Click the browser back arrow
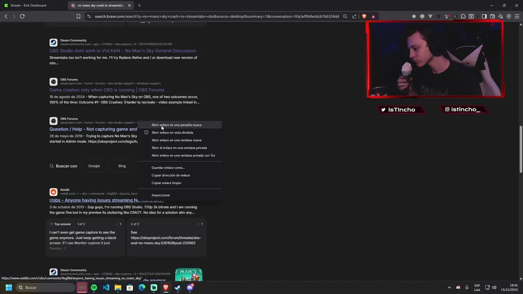This screenshot has width=523, height=294. click(6, 16)
